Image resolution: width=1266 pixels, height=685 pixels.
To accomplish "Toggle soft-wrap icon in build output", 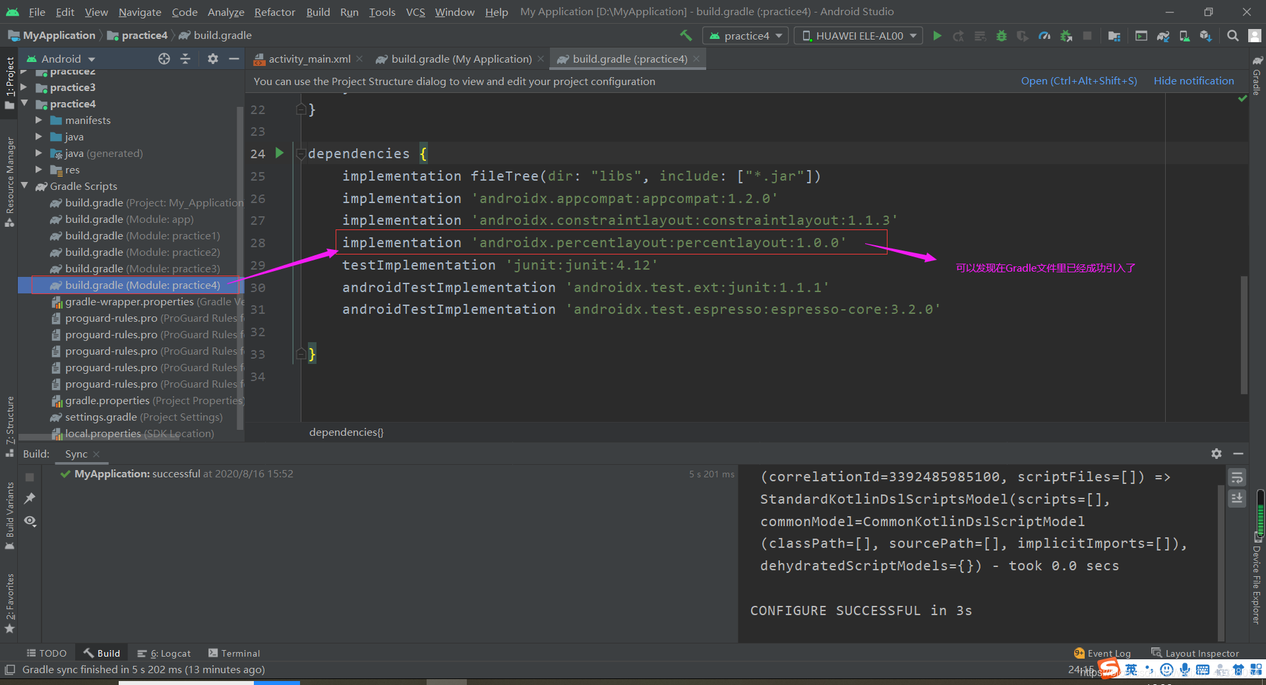I will [x=1237, y=477].
